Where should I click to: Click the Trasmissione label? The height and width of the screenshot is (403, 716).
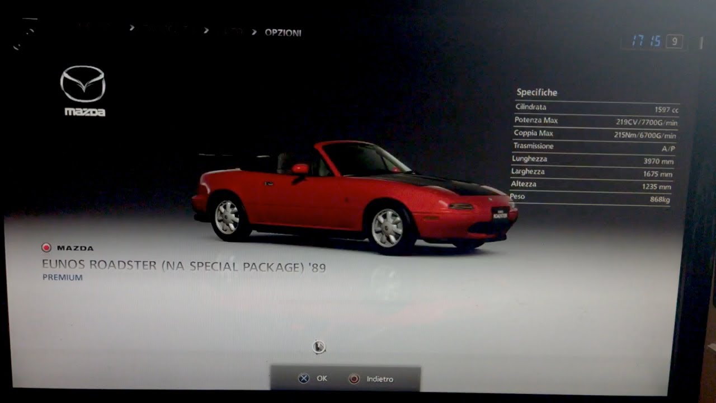tap(534, 146)
